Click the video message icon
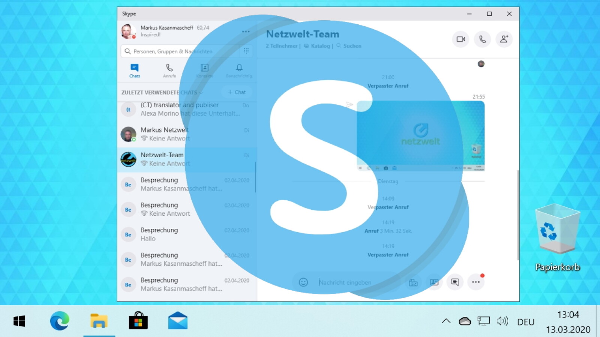 (x=455, y=282)
